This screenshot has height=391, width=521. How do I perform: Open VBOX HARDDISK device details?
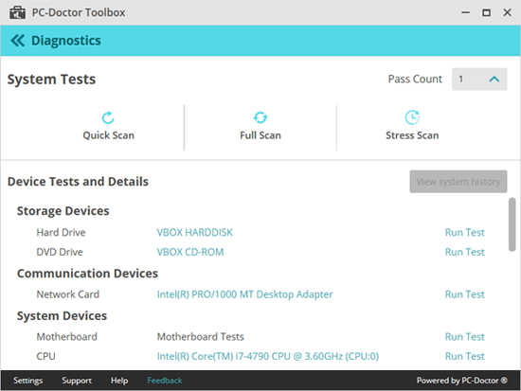195,233
